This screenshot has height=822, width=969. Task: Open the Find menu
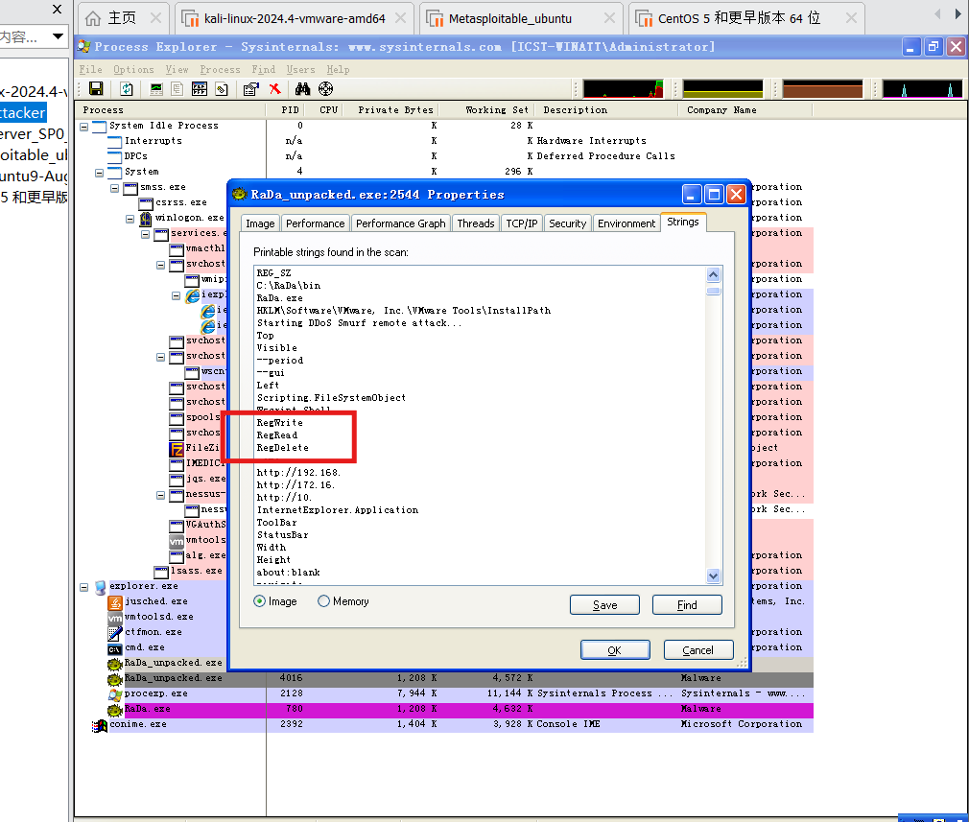pos(263,69)
